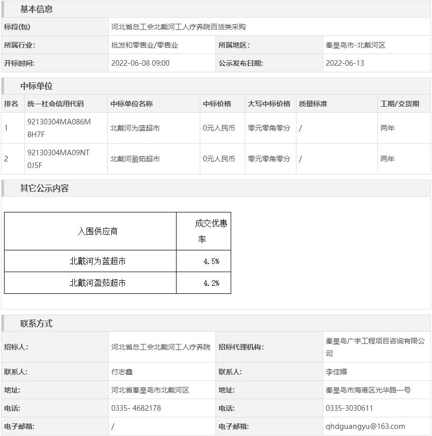Viewport: 432px width, 436px height.
Task: Click the 基本信息 section header
Action: pos(36,9)
